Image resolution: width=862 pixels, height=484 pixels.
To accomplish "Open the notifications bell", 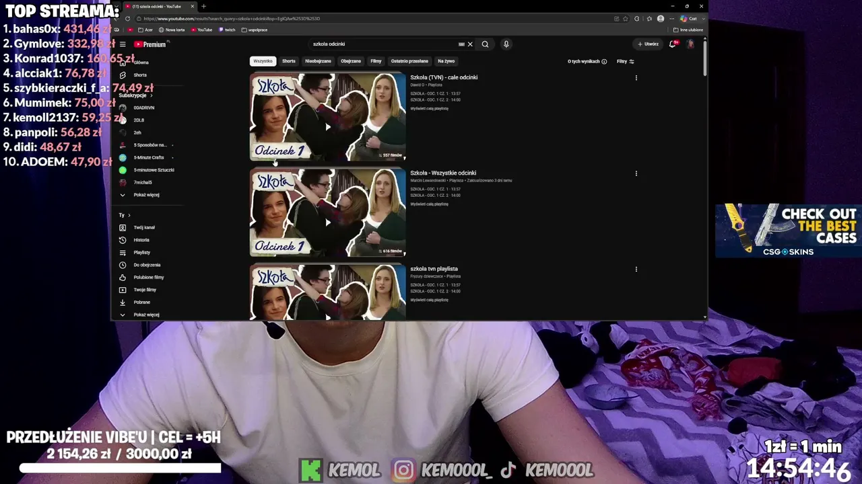I will (x=673, y=44).
